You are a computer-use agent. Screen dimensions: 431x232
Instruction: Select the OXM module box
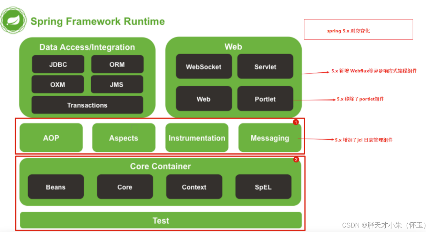tap(58, 85)
